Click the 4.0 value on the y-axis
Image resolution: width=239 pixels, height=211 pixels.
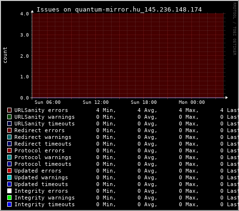pos(25,14)
